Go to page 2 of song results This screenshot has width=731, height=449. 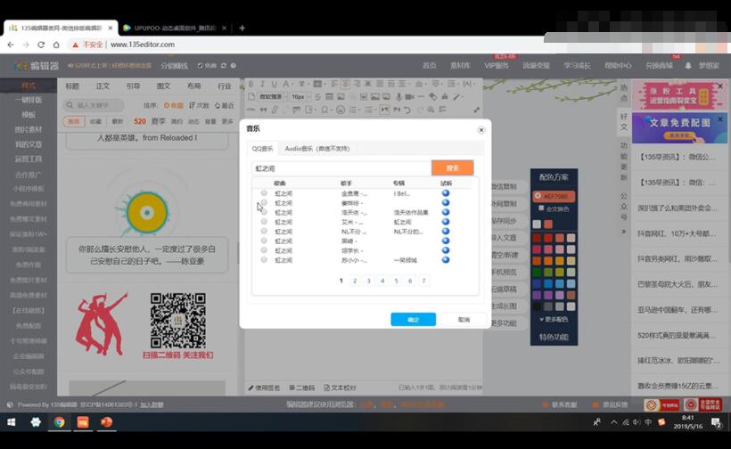[x=355, y=281]
